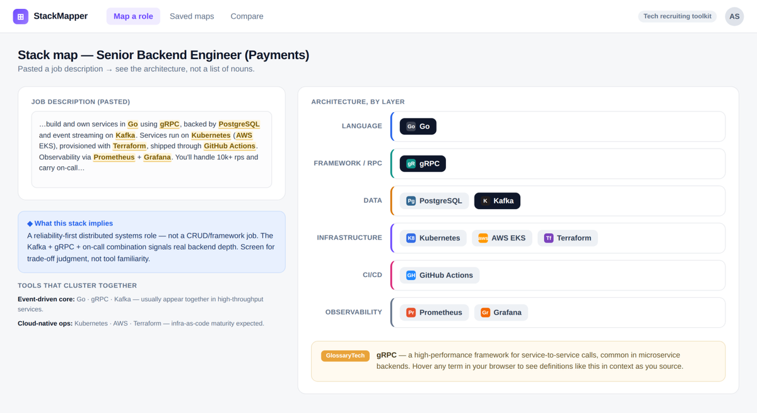Click the StackMapper logo icon
The height and width of the screenshot is (413, 757).
[x=21, y=16]
